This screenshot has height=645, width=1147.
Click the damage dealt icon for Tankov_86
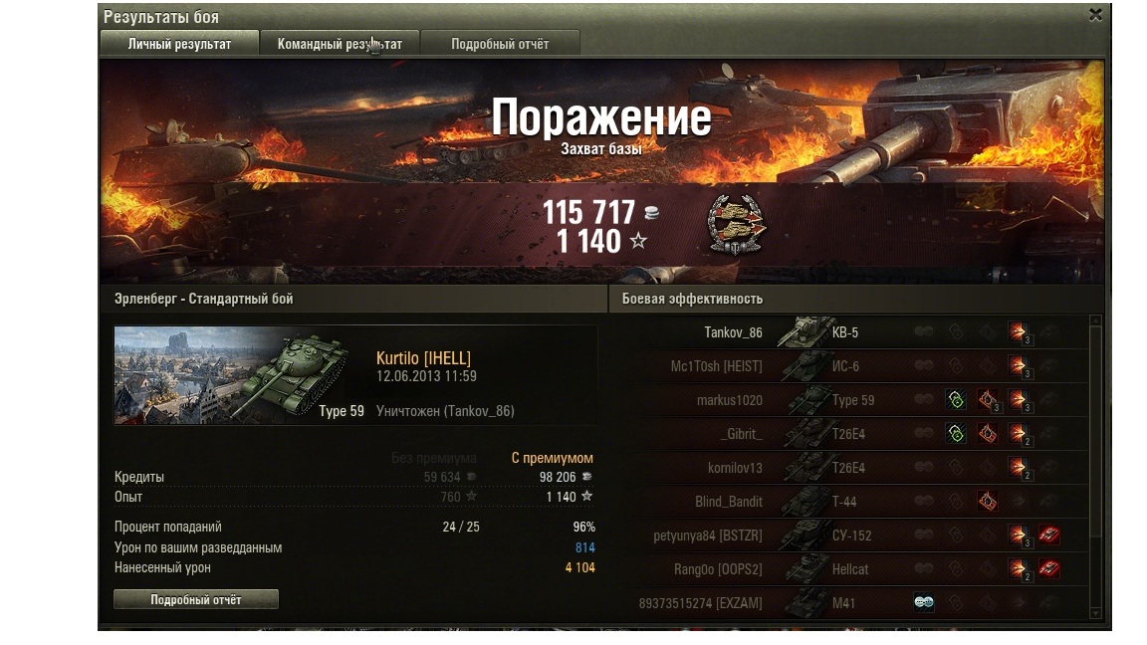[1019, 332]
